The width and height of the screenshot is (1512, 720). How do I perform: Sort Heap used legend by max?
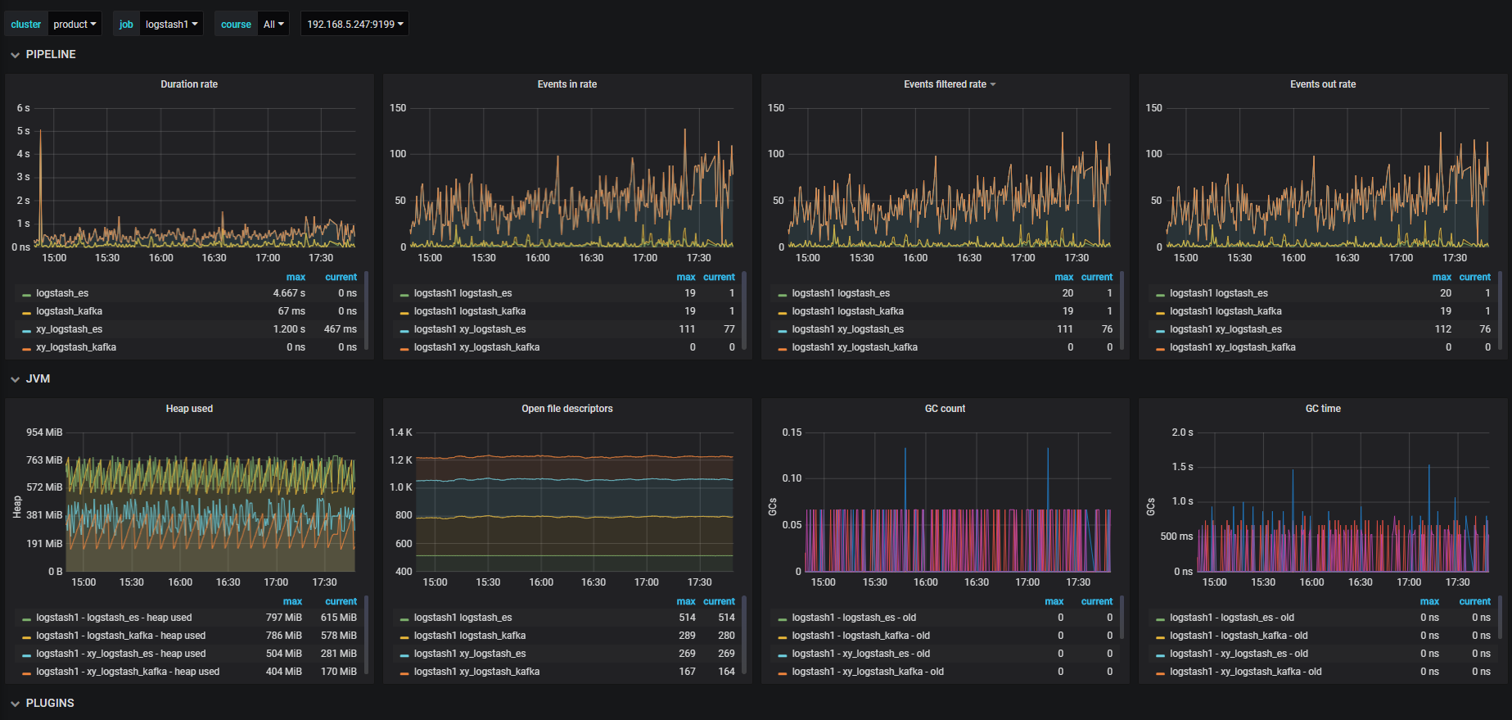pos(292,601)
